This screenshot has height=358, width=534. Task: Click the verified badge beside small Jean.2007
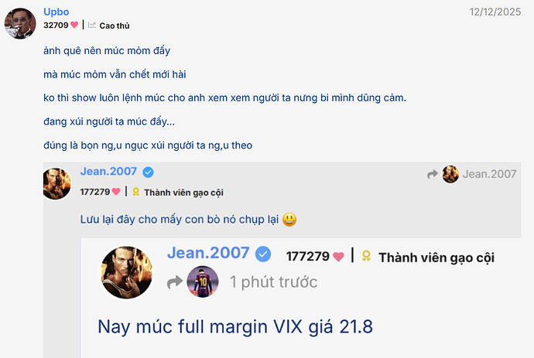(x=148, y=172)
